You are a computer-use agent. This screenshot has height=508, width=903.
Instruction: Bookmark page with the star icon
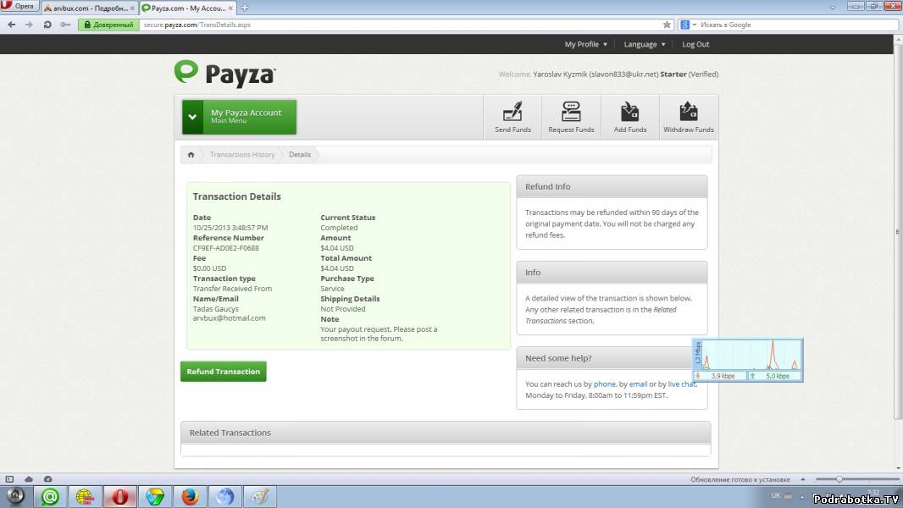(667, 25)
